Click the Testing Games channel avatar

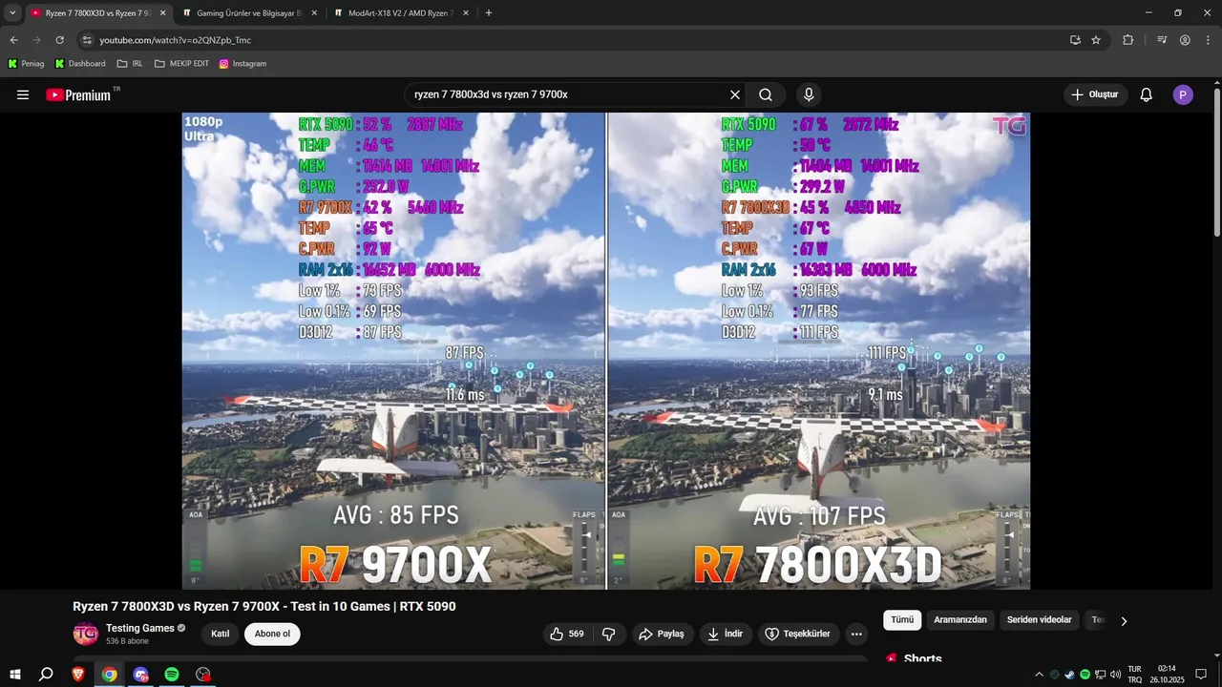tap(86, 634)
